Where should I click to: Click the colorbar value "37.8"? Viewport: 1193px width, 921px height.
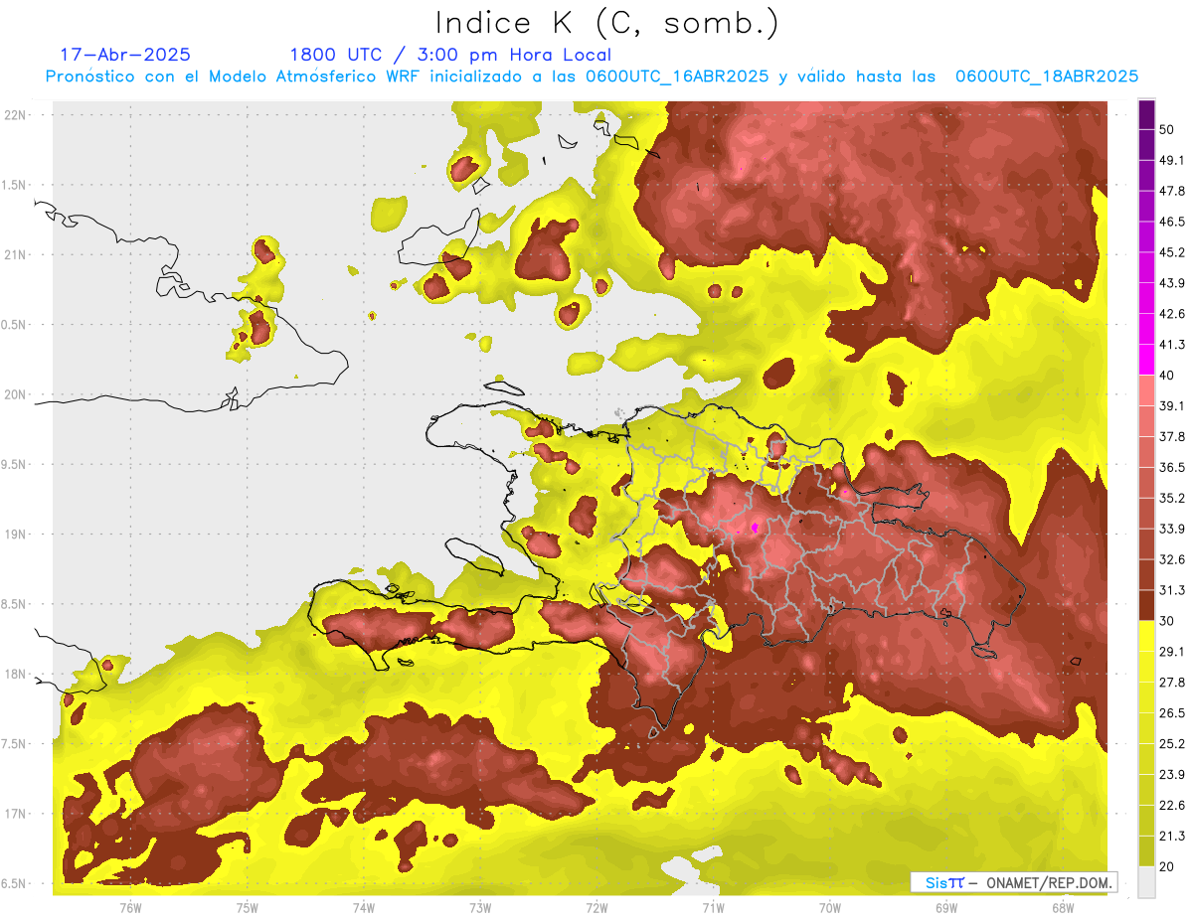[x=1171, y=436]
